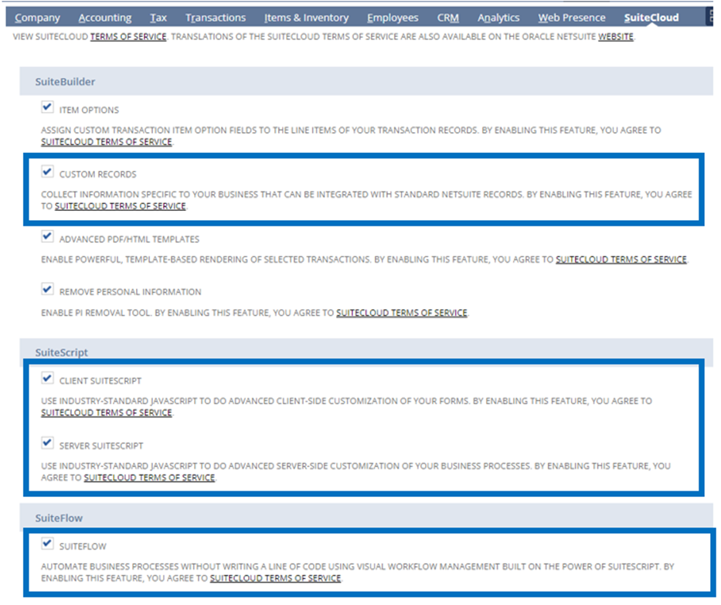Click the Item Options label
This screenshot has height=605, width=721.
point(89,110)
